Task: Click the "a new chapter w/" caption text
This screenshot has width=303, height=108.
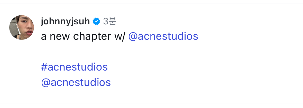Action: [x=83, y=36]
